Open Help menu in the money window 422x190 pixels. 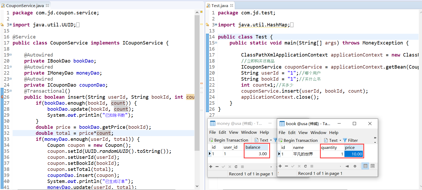click(x=264, y=132)
